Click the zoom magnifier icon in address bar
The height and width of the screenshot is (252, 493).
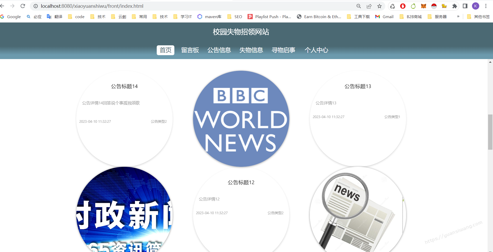[x=359, y=6]
